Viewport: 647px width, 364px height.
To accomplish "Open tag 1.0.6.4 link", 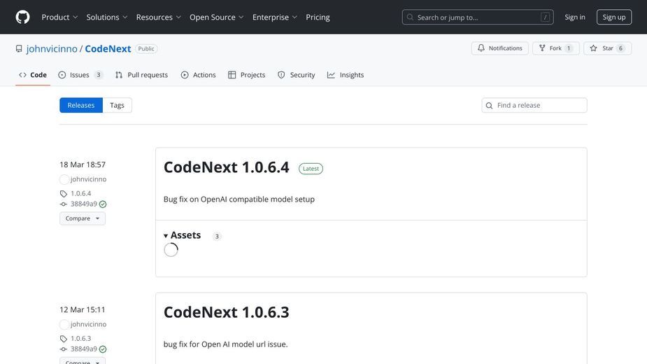I will pyautogui.click(x=80, y=193).
